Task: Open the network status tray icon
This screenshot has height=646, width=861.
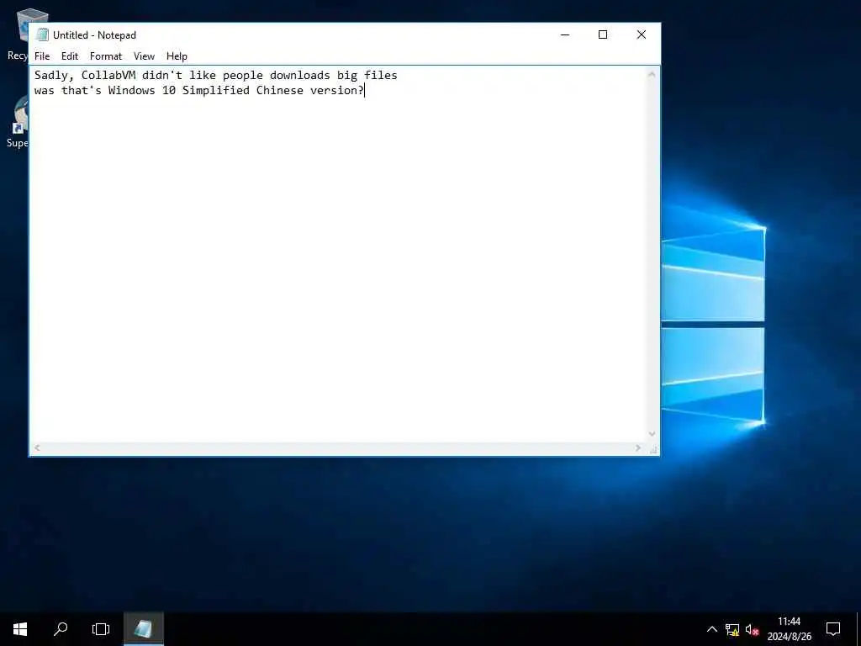Action: 732,629
